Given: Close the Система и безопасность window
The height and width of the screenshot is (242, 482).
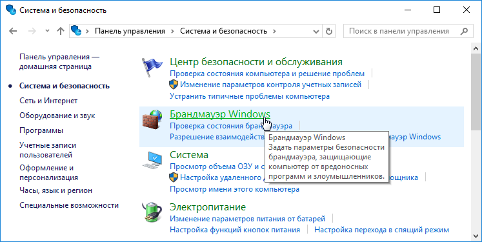Looking at the screenshot, I should coord(467,10).
